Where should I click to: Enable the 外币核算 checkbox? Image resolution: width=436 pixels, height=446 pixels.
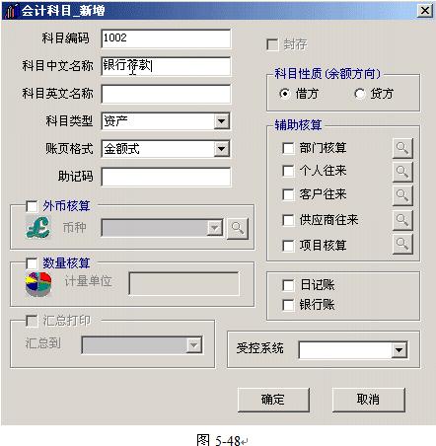click(x=32, y=206)
